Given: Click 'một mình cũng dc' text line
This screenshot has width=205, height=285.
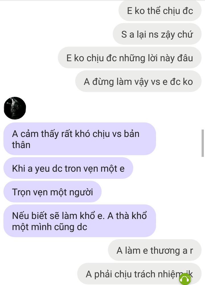Looking at the screenshot, I should 50,227.
